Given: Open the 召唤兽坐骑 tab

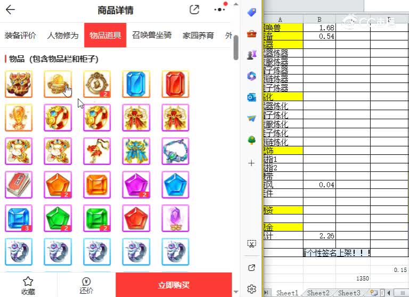Looking at the screenshot, I should click(x=152, y=35).
